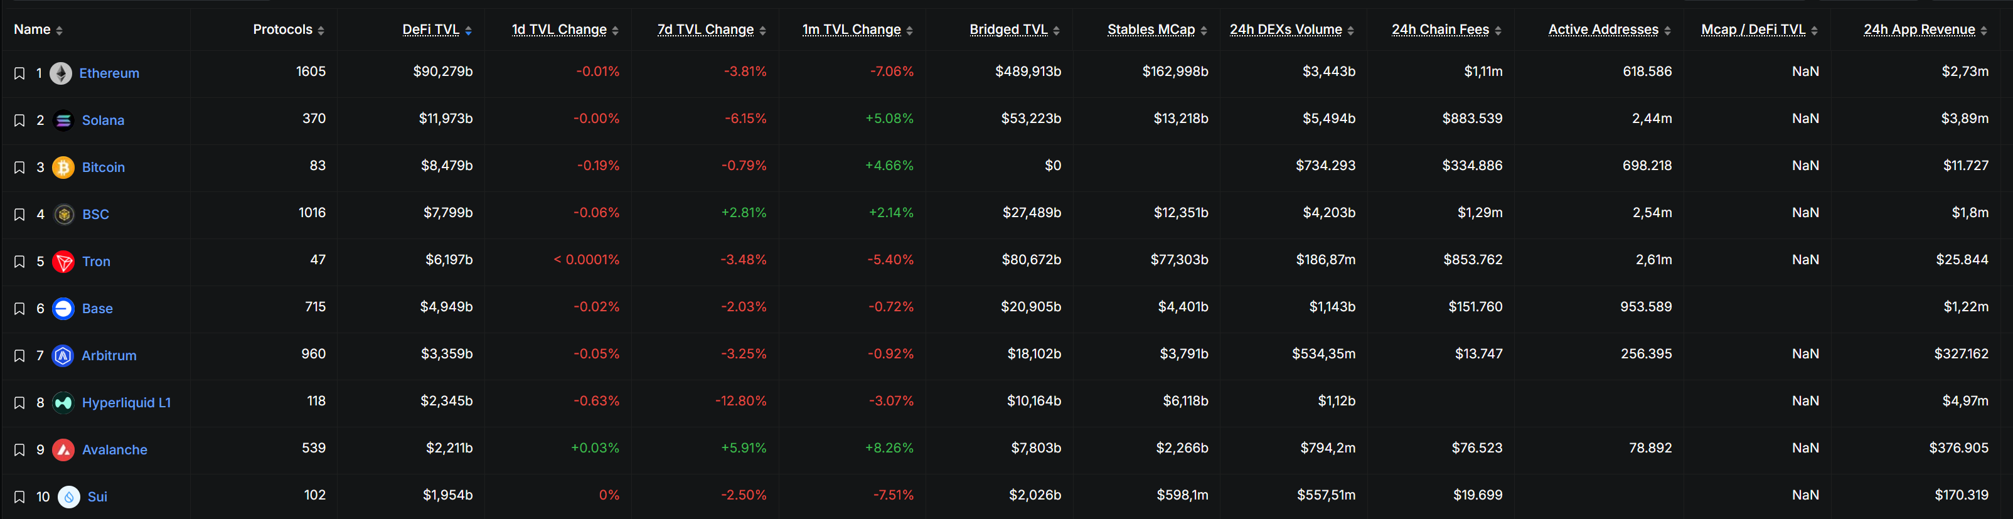Viewport: 2013px width, 519px height.
Task: Click the Hyperliquid L1 logo icon
Action: [x=63, y=402]
